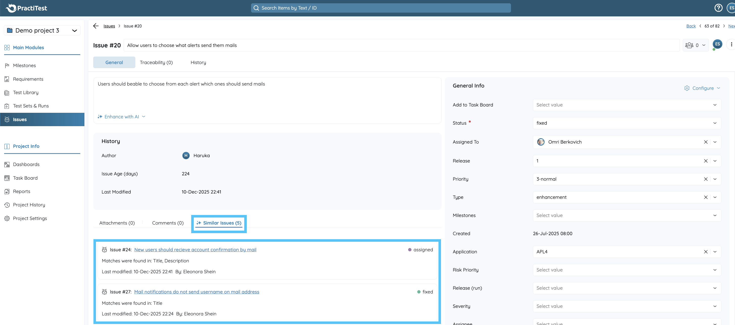Open Project Settings gear icon

coord(7,218)
